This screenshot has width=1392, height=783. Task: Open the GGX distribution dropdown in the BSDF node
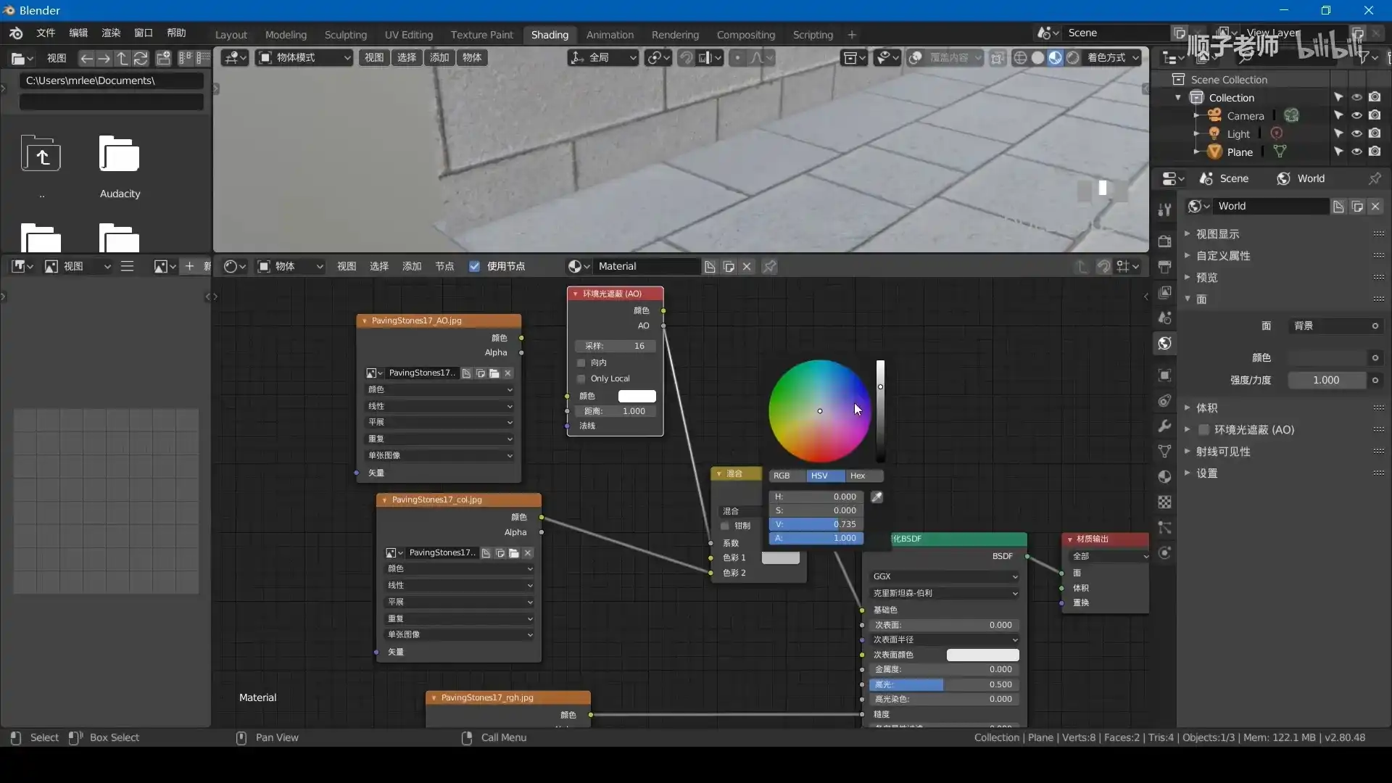pos(944,576)
